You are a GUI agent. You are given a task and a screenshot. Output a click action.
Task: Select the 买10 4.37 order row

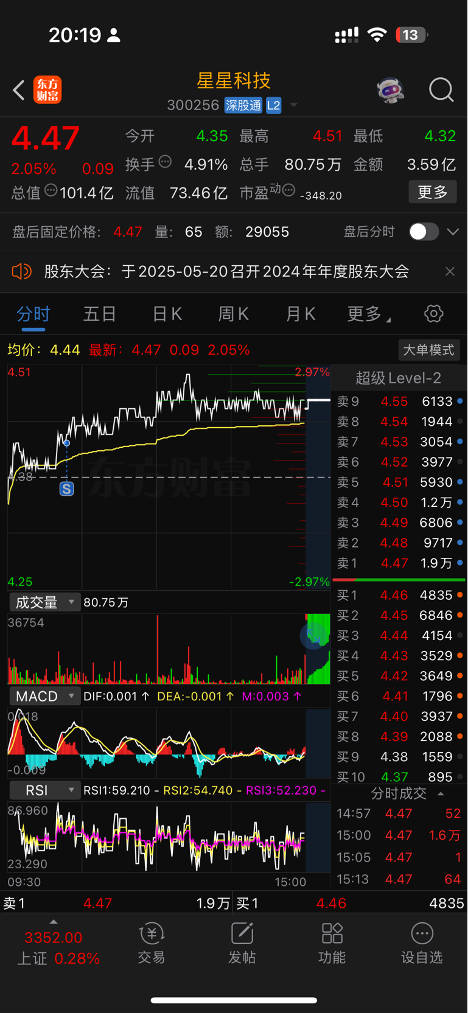click(x=399, y=777)
